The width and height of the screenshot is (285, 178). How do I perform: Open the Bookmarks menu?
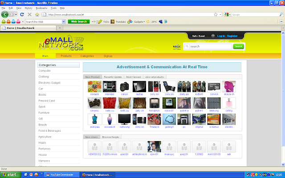point(41,8)
